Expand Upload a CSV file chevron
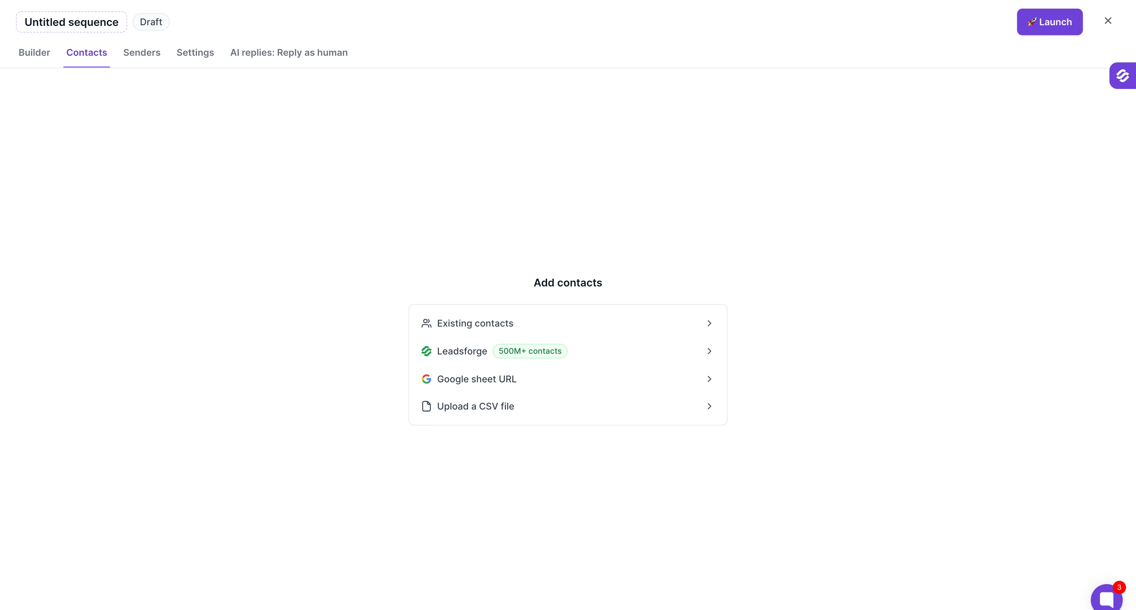This screenshot has height=610, width=1136. point(709,406)
